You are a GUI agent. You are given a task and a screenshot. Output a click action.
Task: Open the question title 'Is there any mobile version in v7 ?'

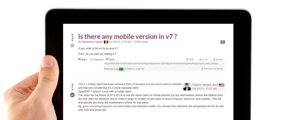pos(127,37)
